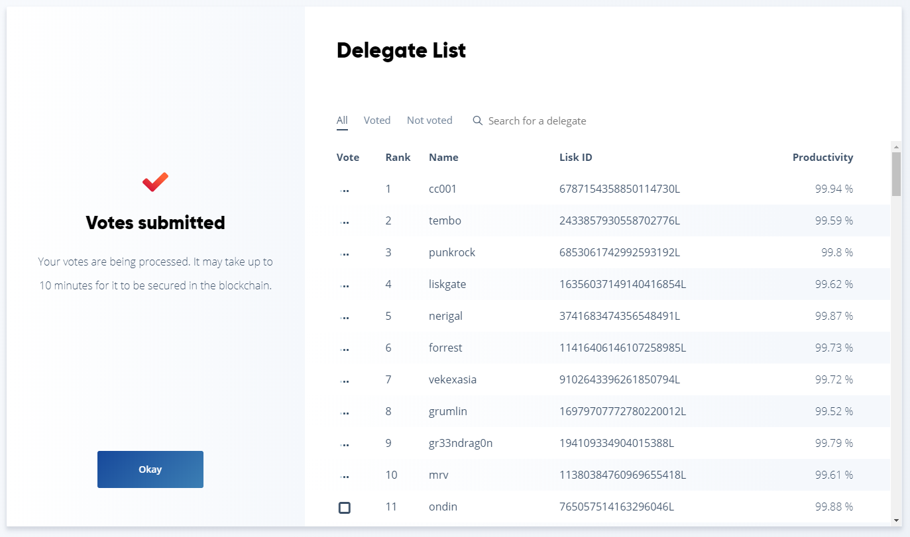This screenshot has width=910, height=537.
Task: Click the scrollbar up arrow
Action: coord(896,146)
